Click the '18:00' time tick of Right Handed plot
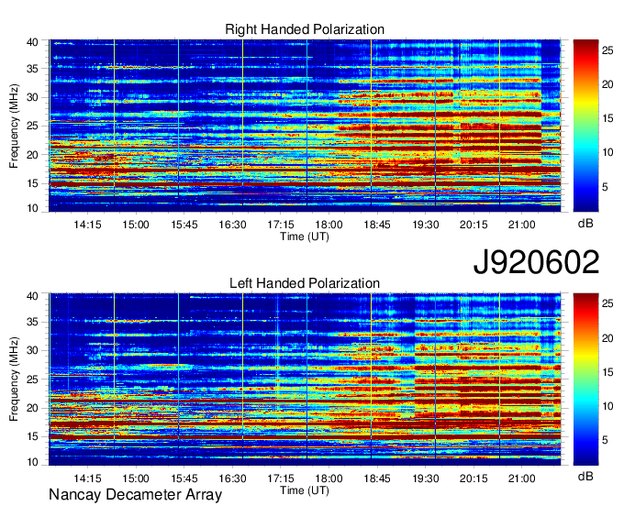 tap(329, 225)
